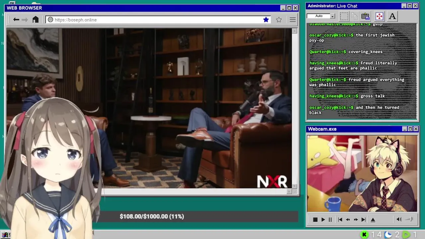Click the green Rumble play icon in taskbar

point(406,235)
